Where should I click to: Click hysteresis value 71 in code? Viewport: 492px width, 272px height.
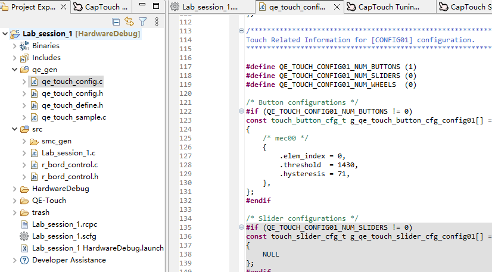point(342,174)
